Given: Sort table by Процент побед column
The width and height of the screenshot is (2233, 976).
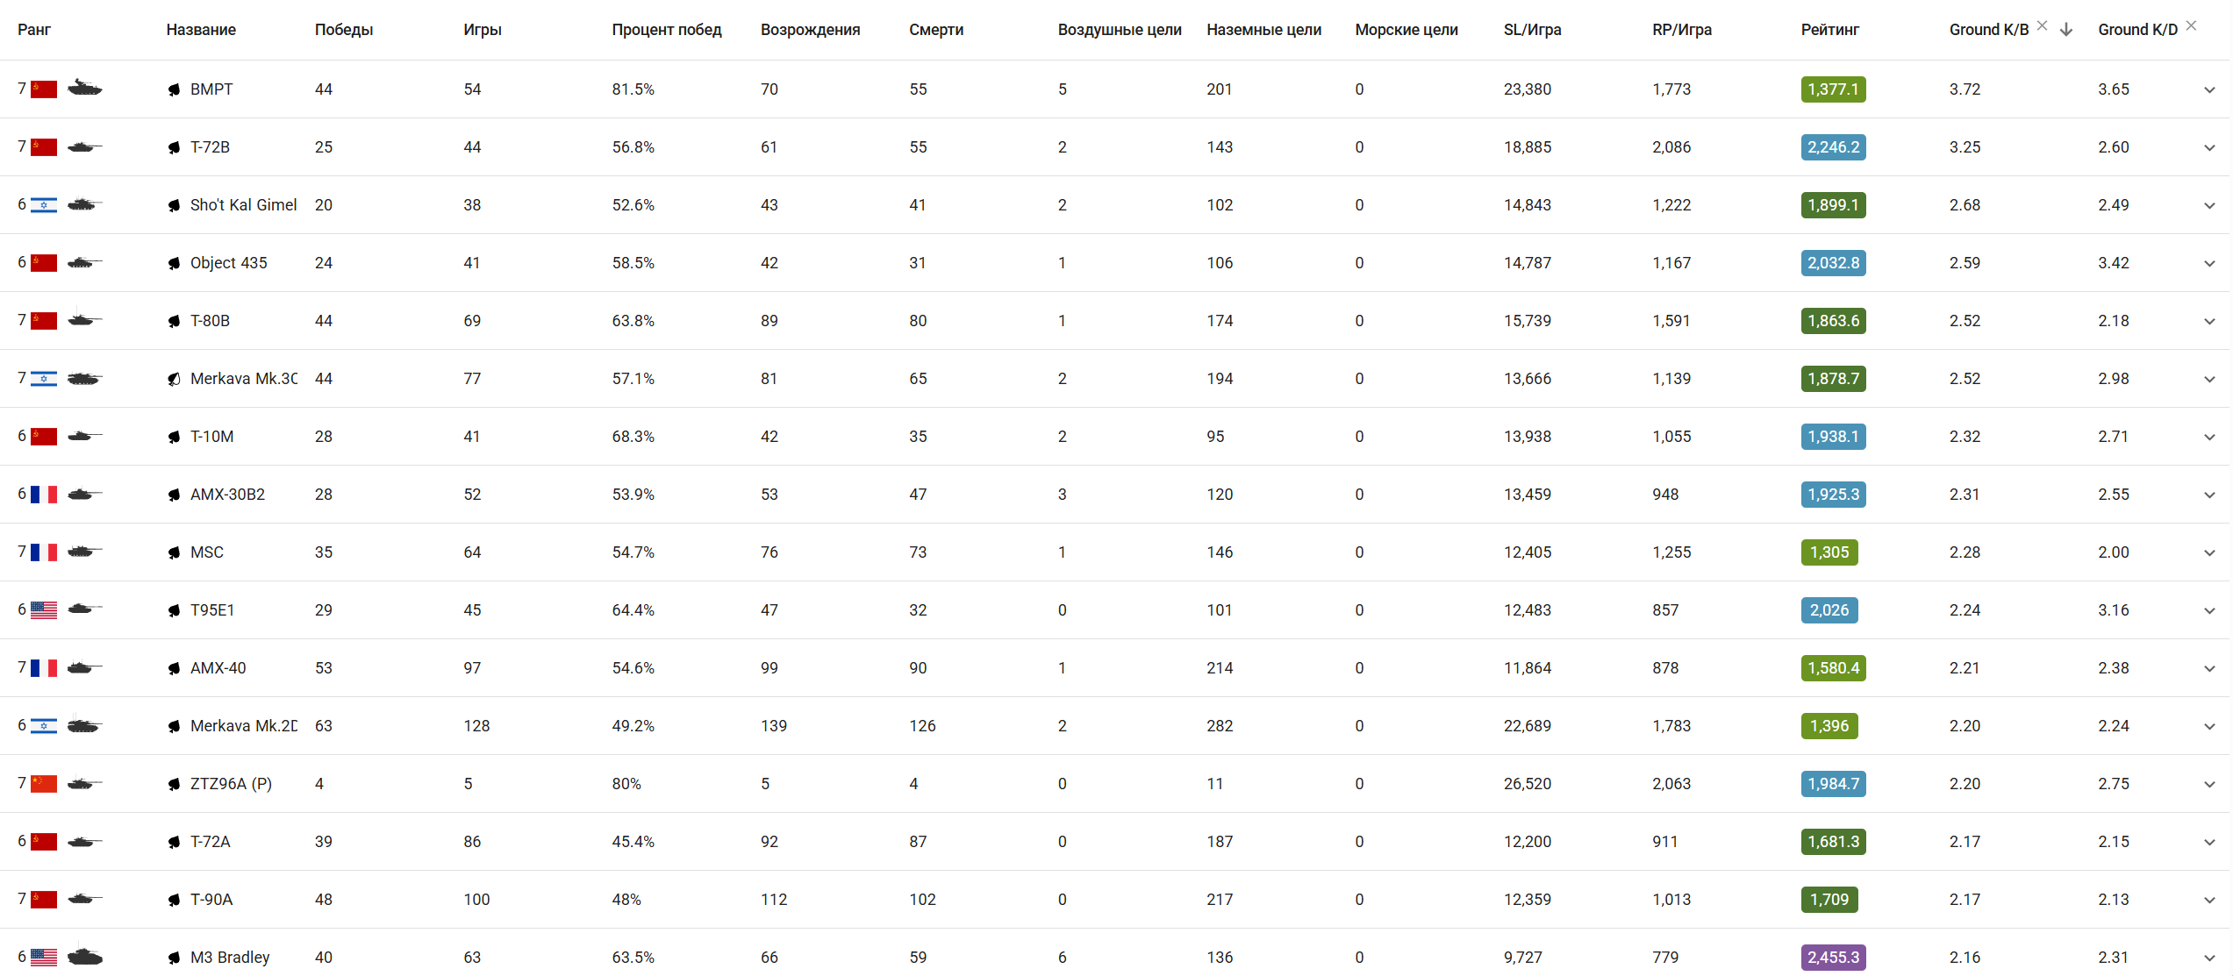Looking at the screenshot, I should (x=666, y=30).
